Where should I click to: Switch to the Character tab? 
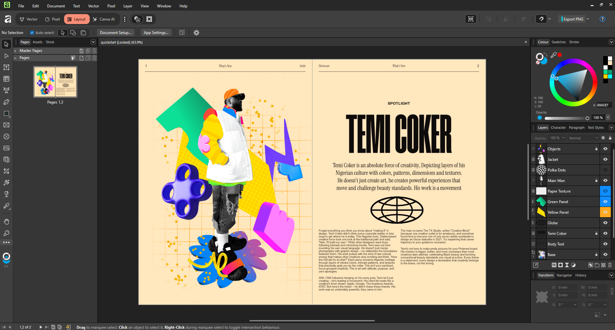click(x=558, y=128)
